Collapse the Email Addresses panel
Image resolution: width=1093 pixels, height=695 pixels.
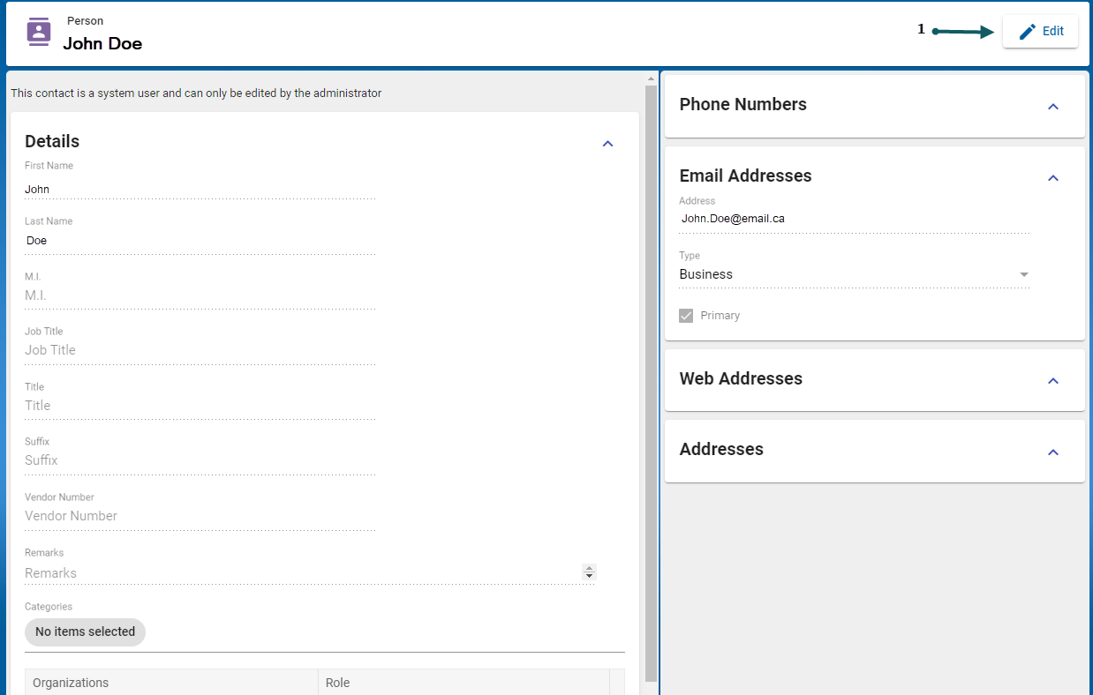[1052, 178]
